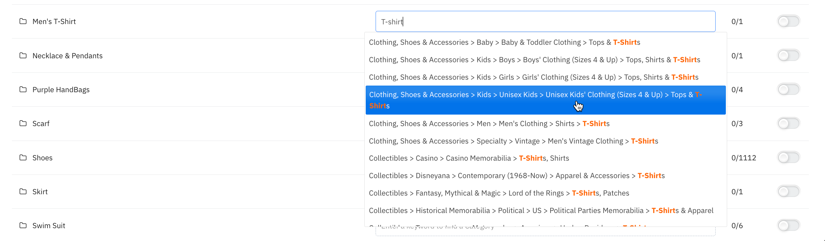Toggle the Skirt row switch
Viewport: 825px width, 241px height.
click(788, 191)
